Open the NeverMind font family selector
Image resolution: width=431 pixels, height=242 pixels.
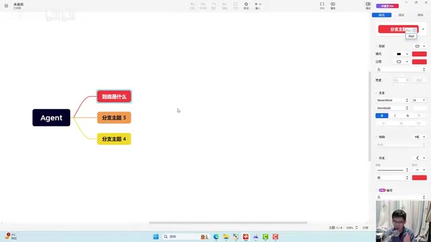coord(393,100)
